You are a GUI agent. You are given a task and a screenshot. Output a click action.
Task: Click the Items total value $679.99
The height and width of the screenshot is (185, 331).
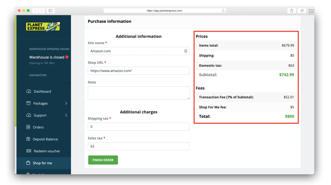click(x=288, y=45)
